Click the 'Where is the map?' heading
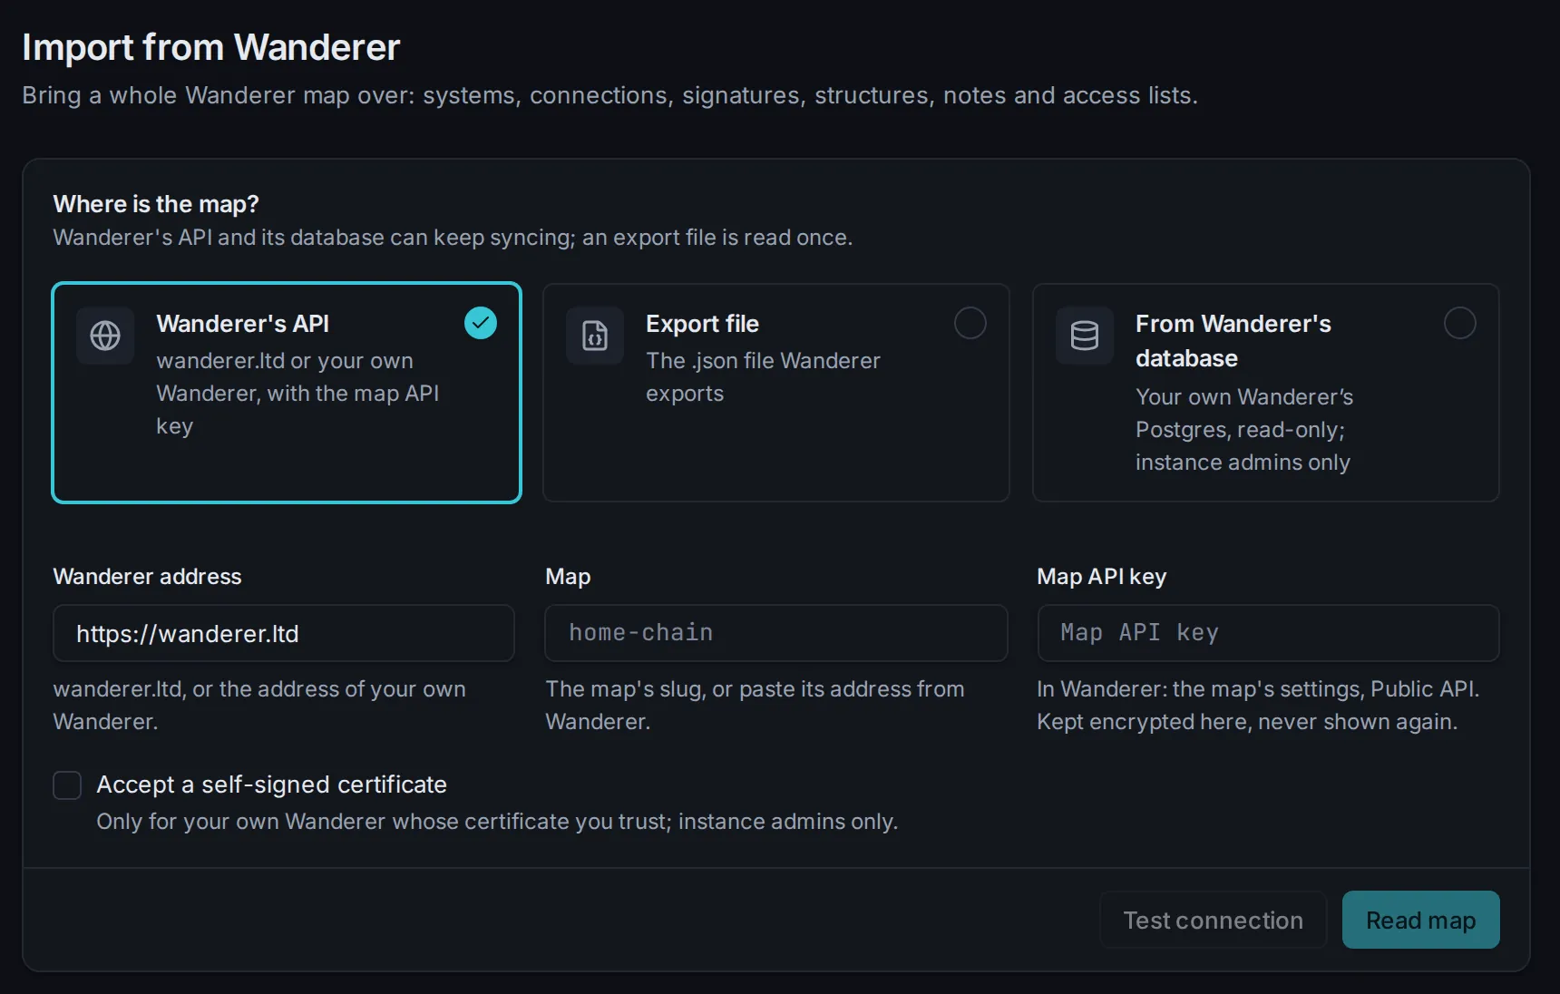The height and width of the screenshot is (994, 1560). 156,204
